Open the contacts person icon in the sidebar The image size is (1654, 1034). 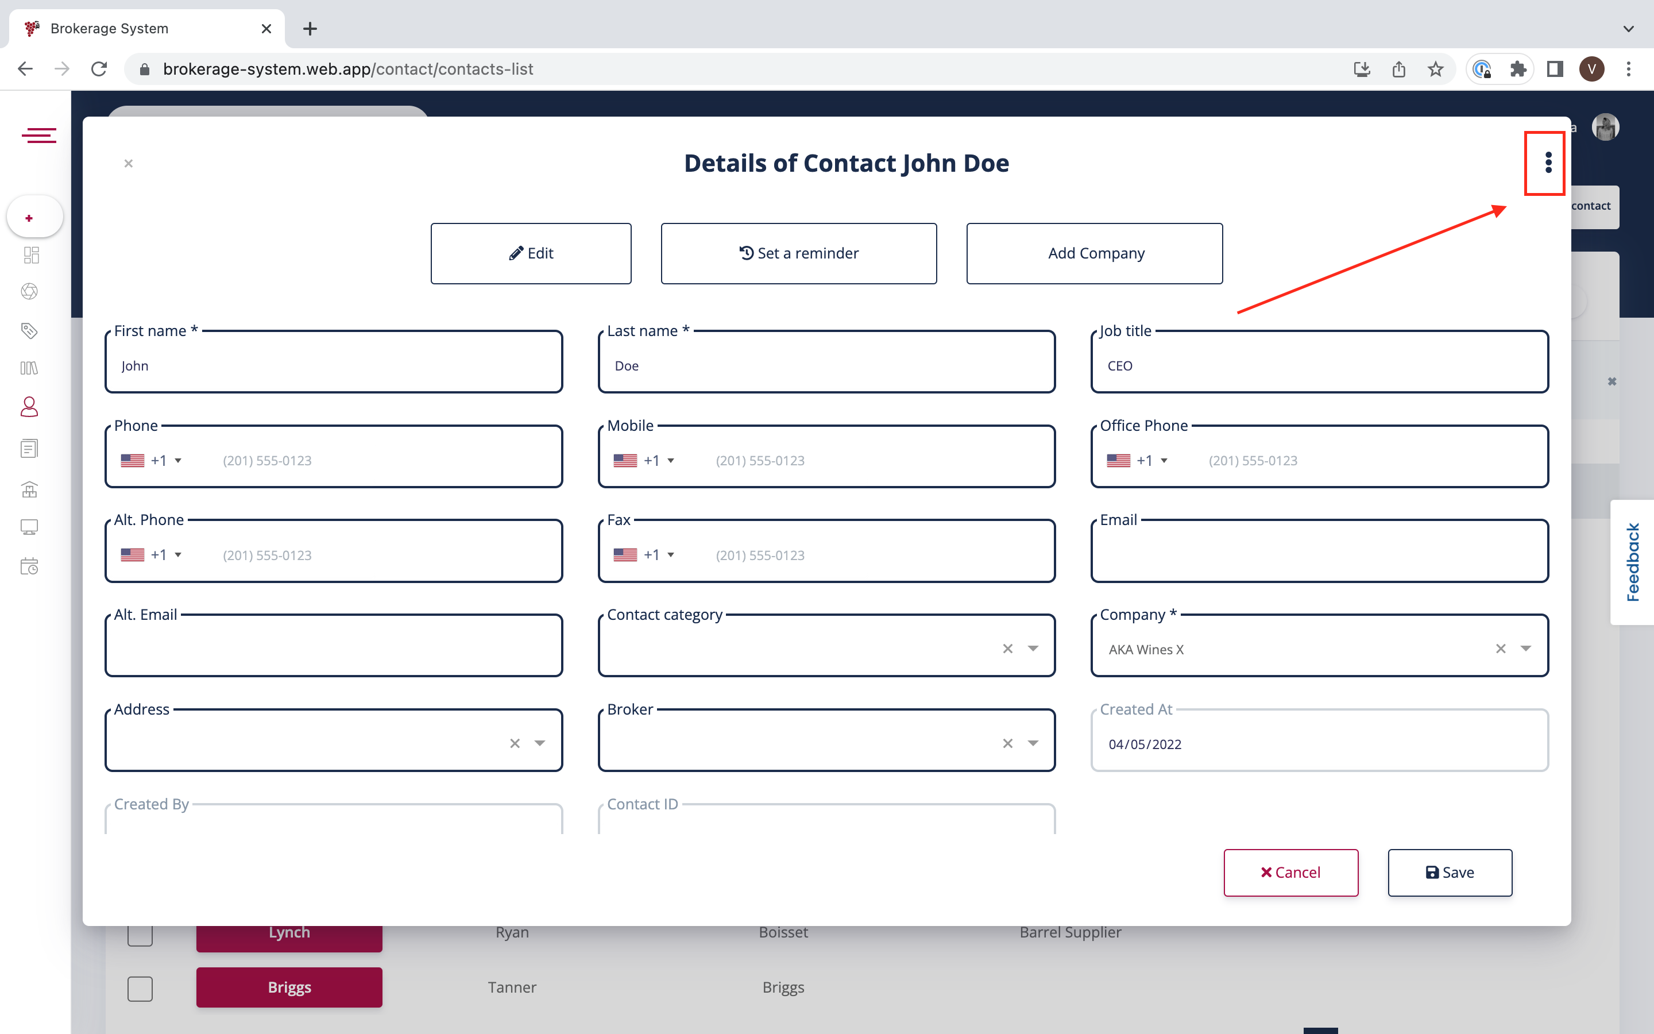pos(29,407)
